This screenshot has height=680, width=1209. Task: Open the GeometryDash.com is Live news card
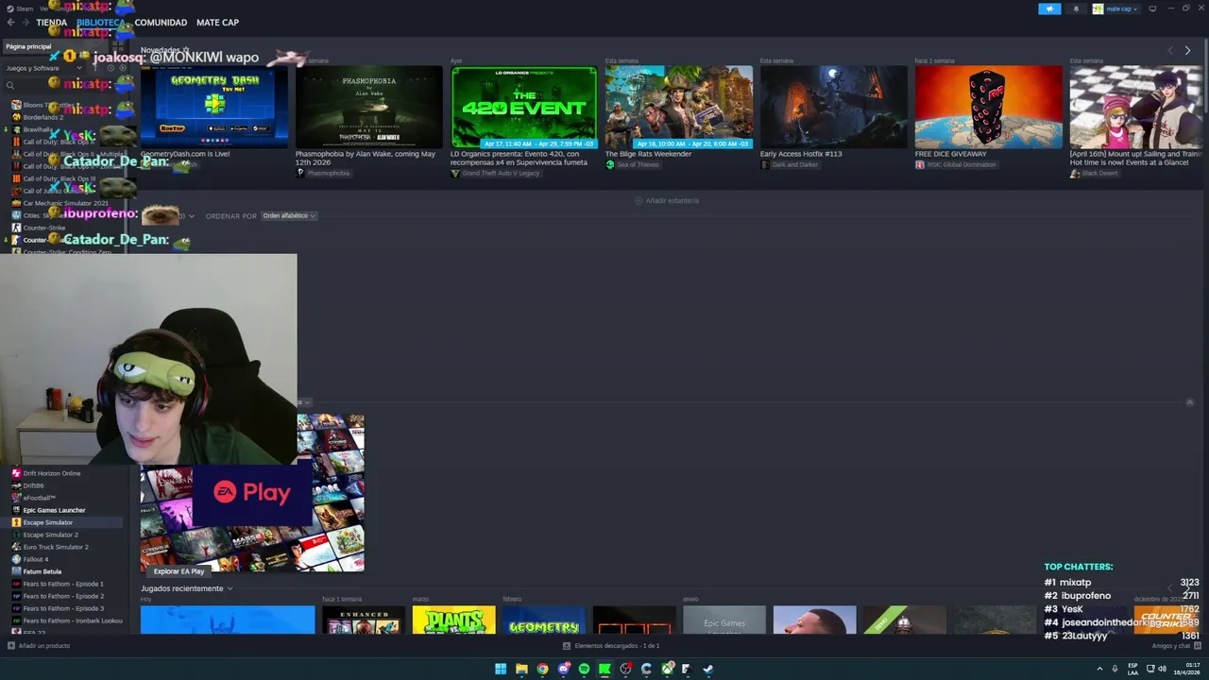[x=213, y=107]
